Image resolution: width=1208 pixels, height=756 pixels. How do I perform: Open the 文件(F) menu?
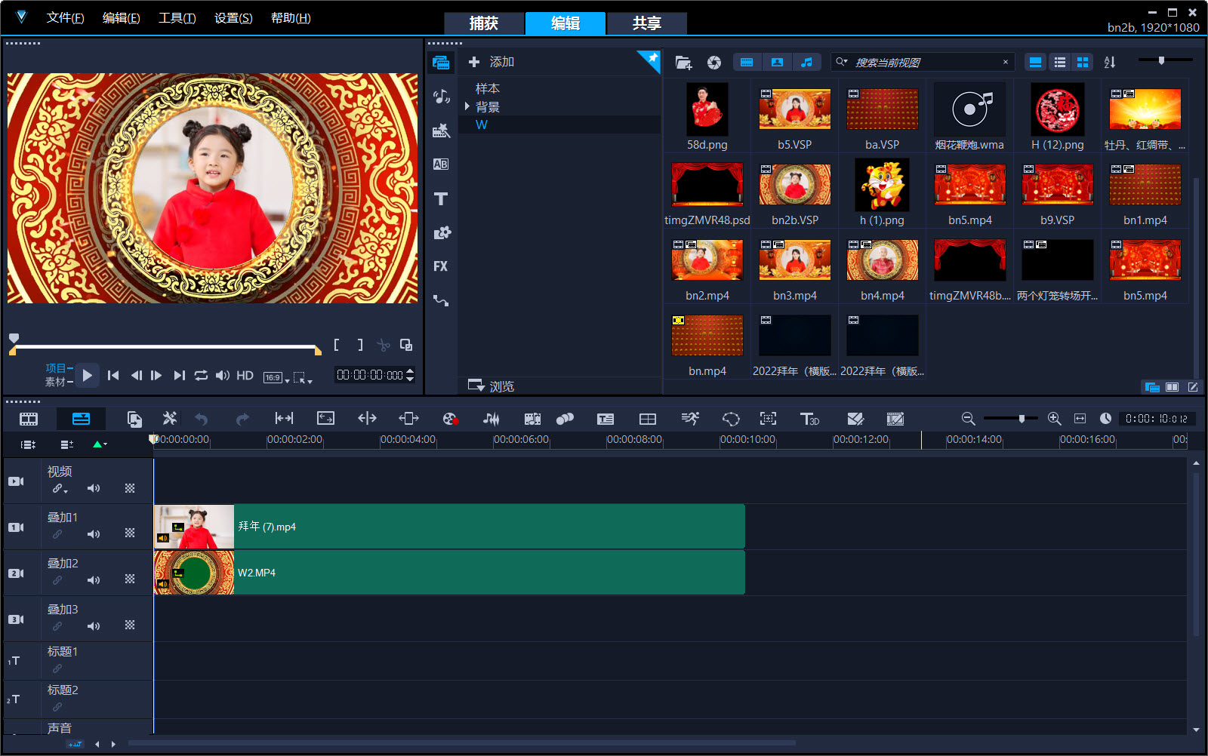click(65, 17)
